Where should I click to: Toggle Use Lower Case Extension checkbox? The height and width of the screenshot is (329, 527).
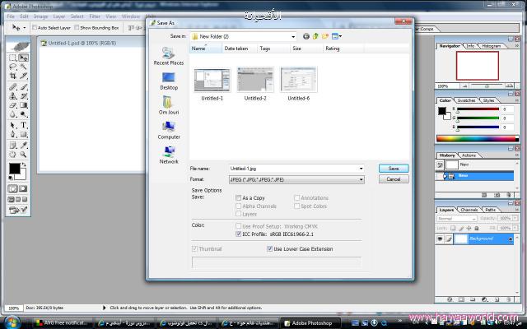[269, 248]
